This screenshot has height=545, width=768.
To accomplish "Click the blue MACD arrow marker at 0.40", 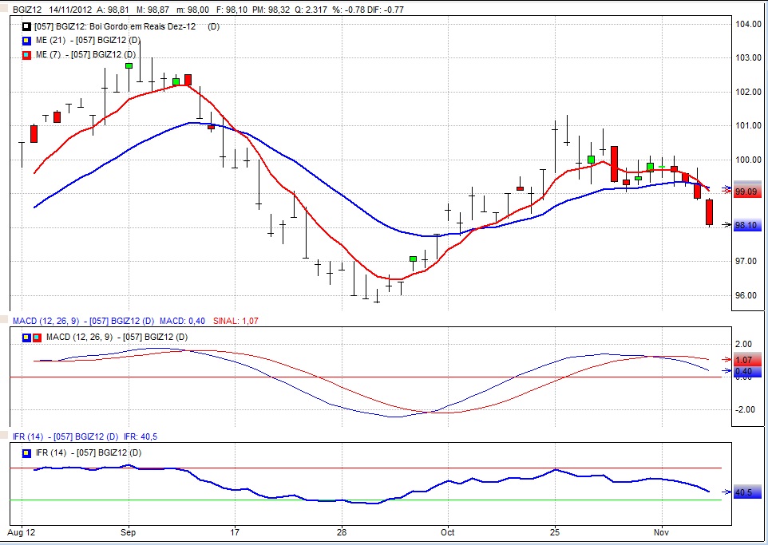I will (725, 371).
